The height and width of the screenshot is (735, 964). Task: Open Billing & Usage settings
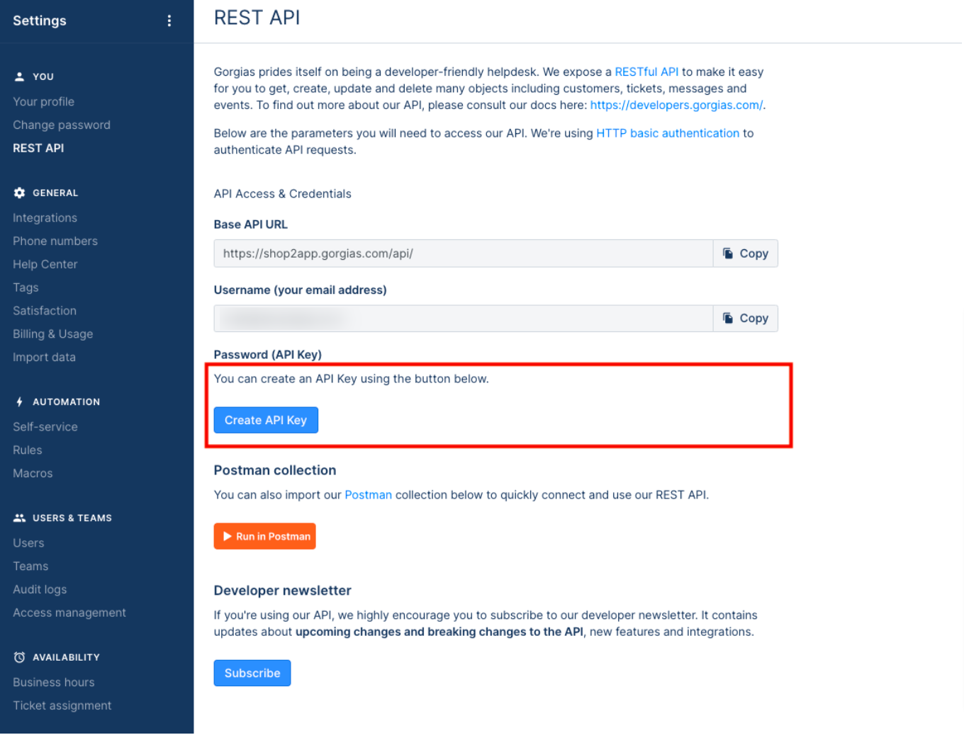[52, 334]
